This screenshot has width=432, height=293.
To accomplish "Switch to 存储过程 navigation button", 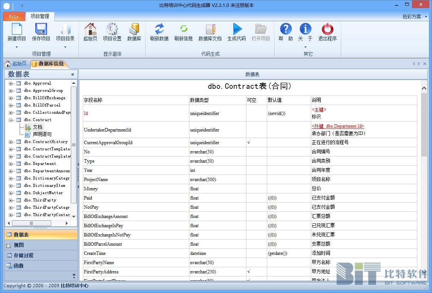I will coord(23,255).
